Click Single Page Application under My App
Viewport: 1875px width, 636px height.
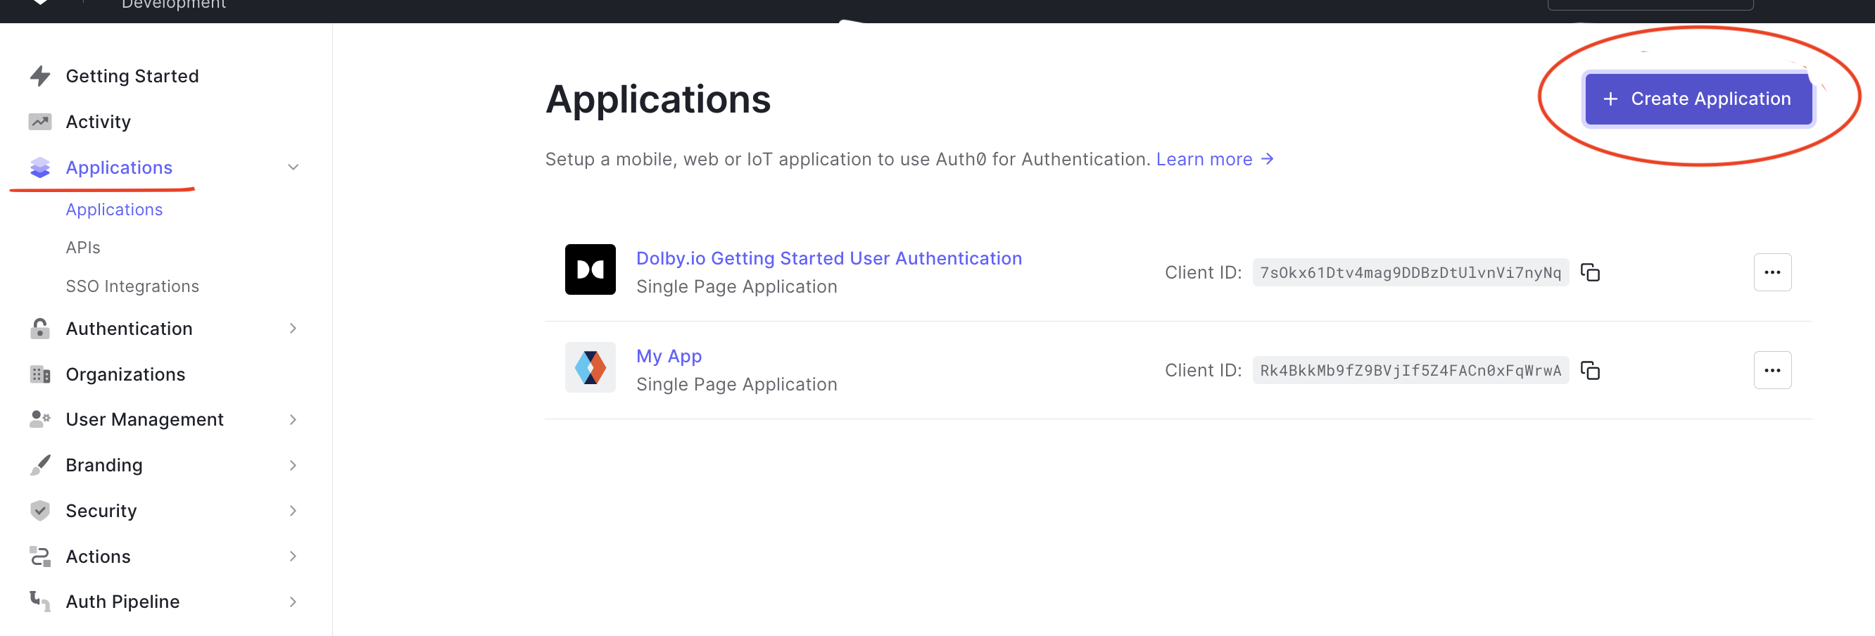(x=737, y=384)
